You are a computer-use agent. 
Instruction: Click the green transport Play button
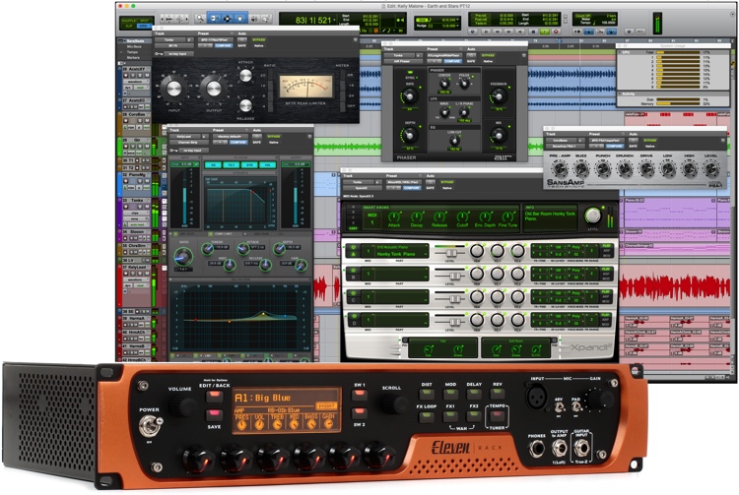click(545, 31)
